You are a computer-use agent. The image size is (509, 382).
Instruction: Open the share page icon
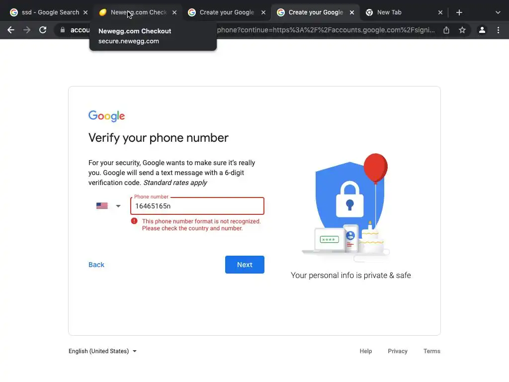click(446, 30)
